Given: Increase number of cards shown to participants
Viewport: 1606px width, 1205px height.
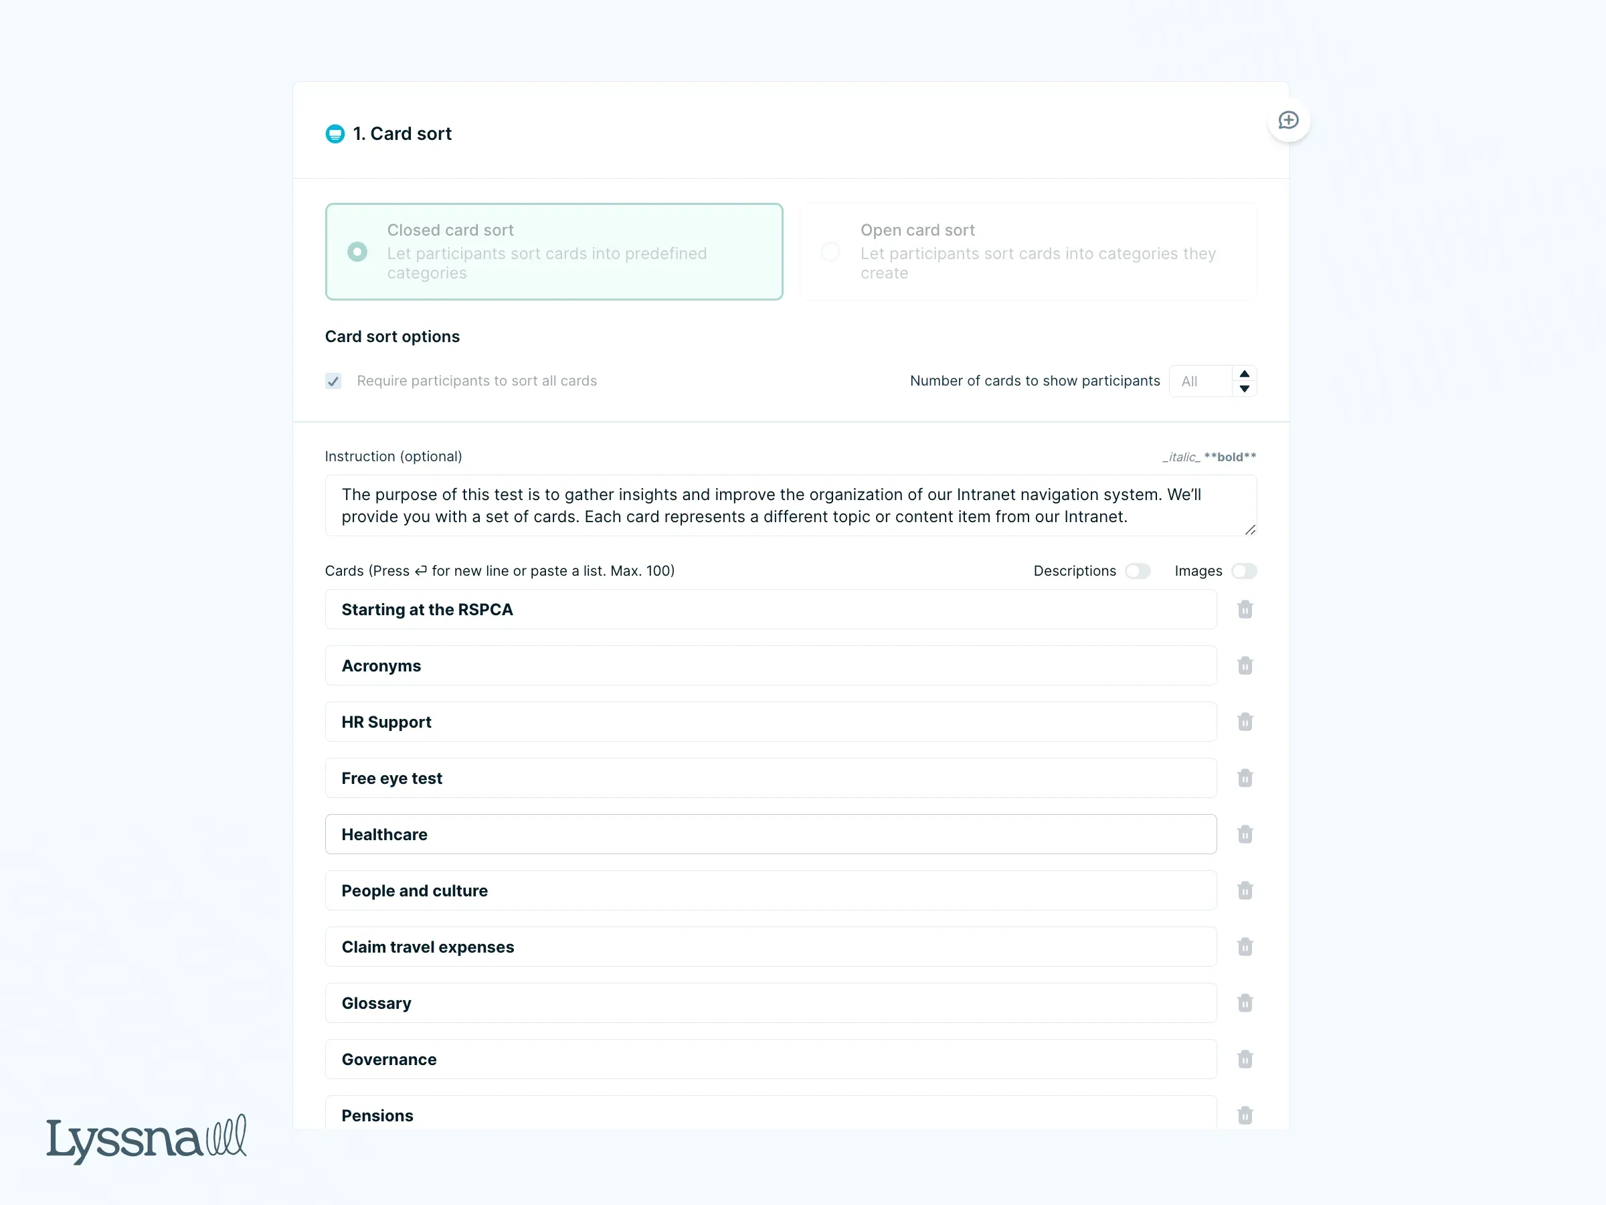Looking at the screenshot, I should (1245, 374).
